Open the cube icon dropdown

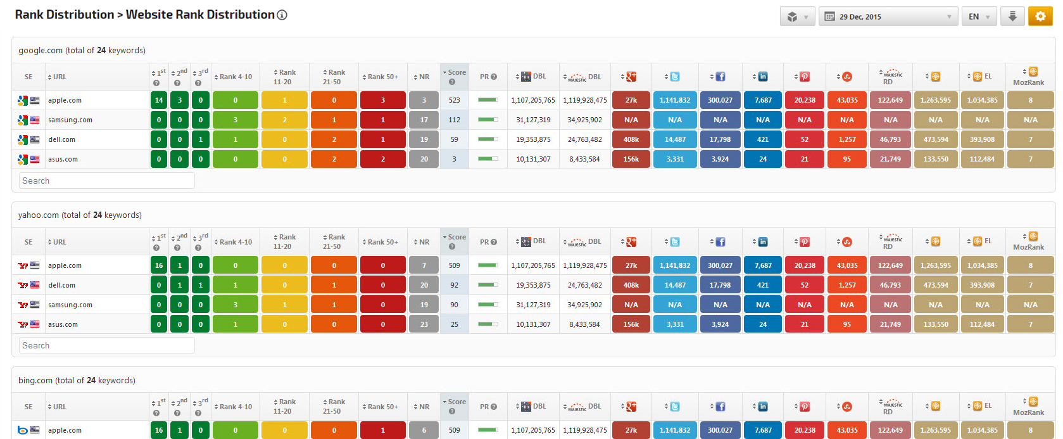tap(797, 16)
